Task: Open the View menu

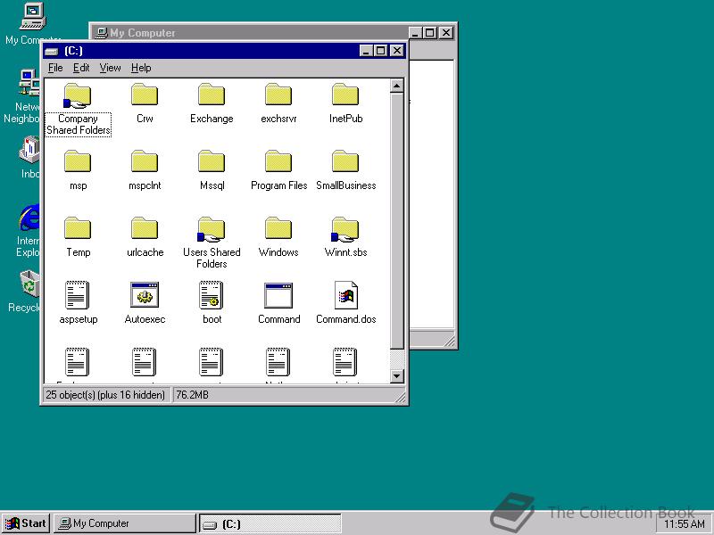Action: (110, 68)
